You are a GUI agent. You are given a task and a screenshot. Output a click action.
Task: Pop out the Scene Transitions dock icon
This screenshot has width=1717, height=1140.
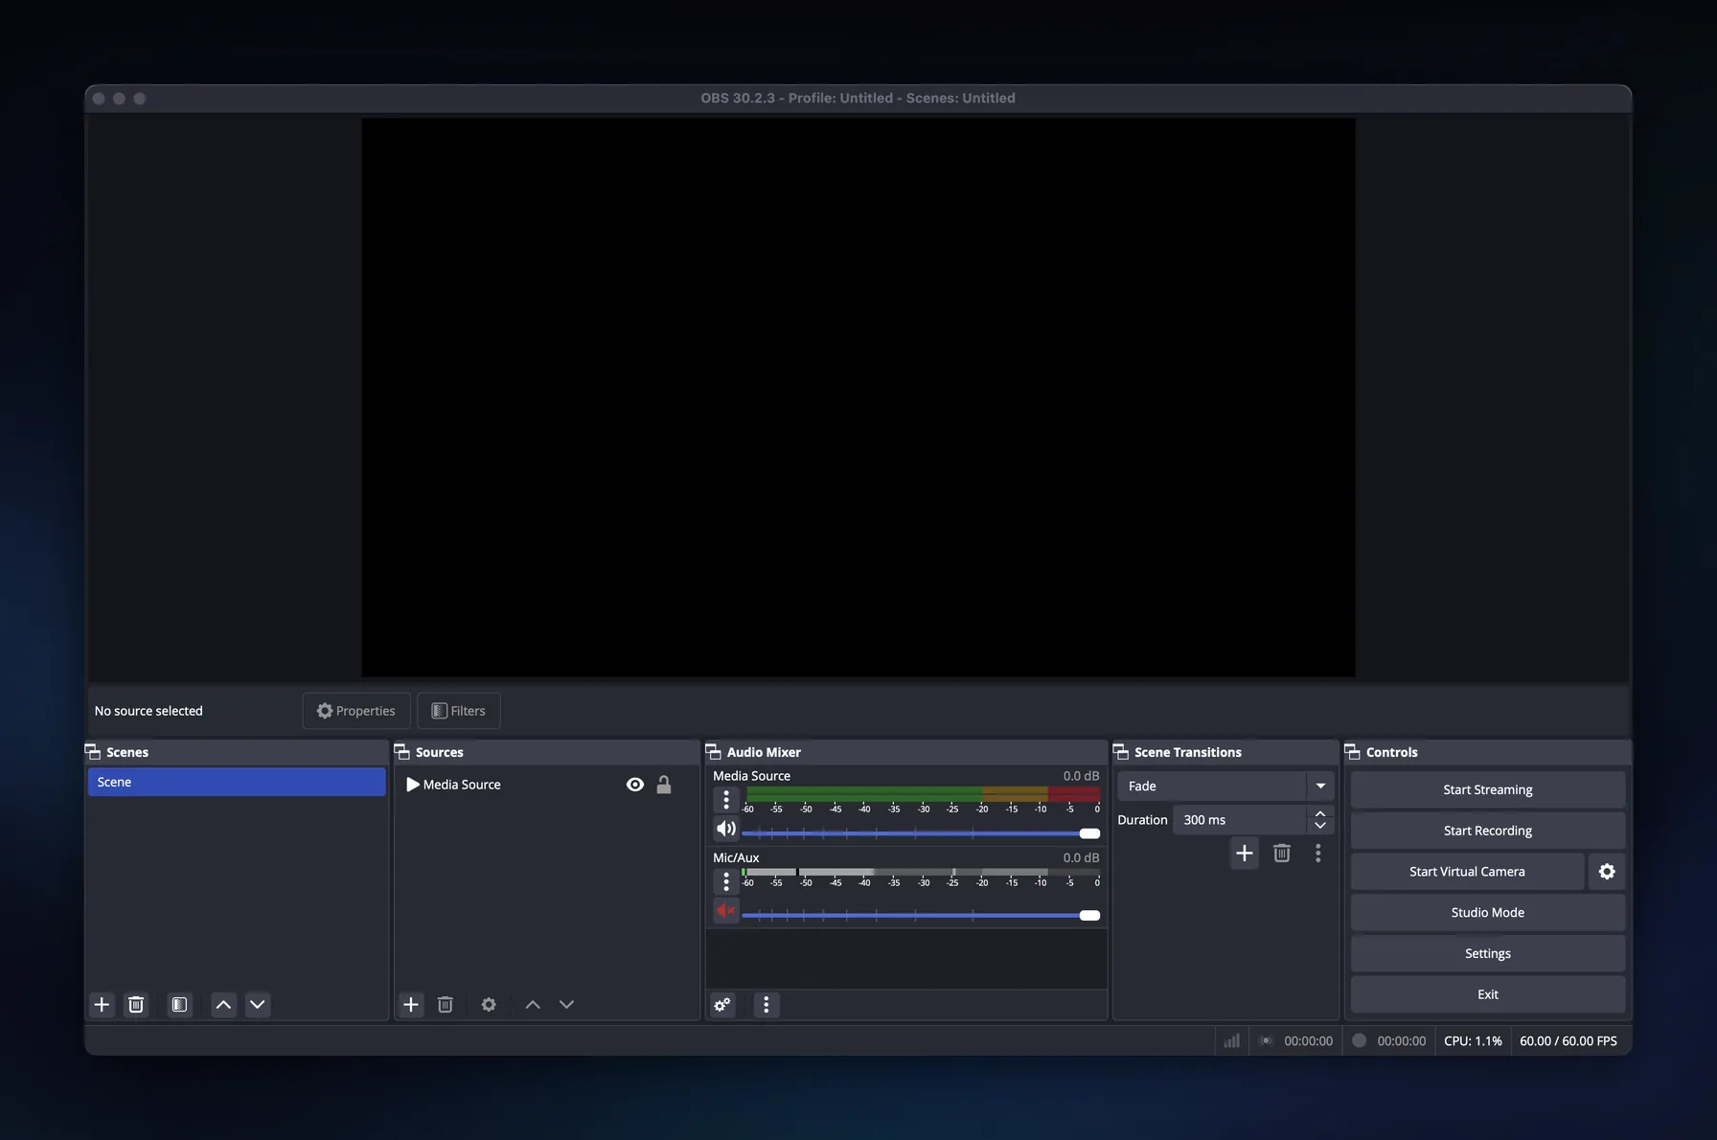[x=1121, y=752]
